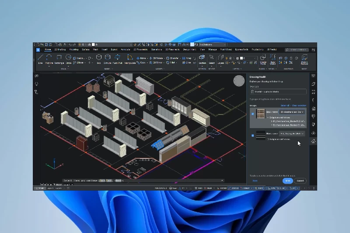Image resolution: width=350 pixels, height=233 pixels.
Task: Open the first Block name dropdown
Action: (x=292, y=112)
